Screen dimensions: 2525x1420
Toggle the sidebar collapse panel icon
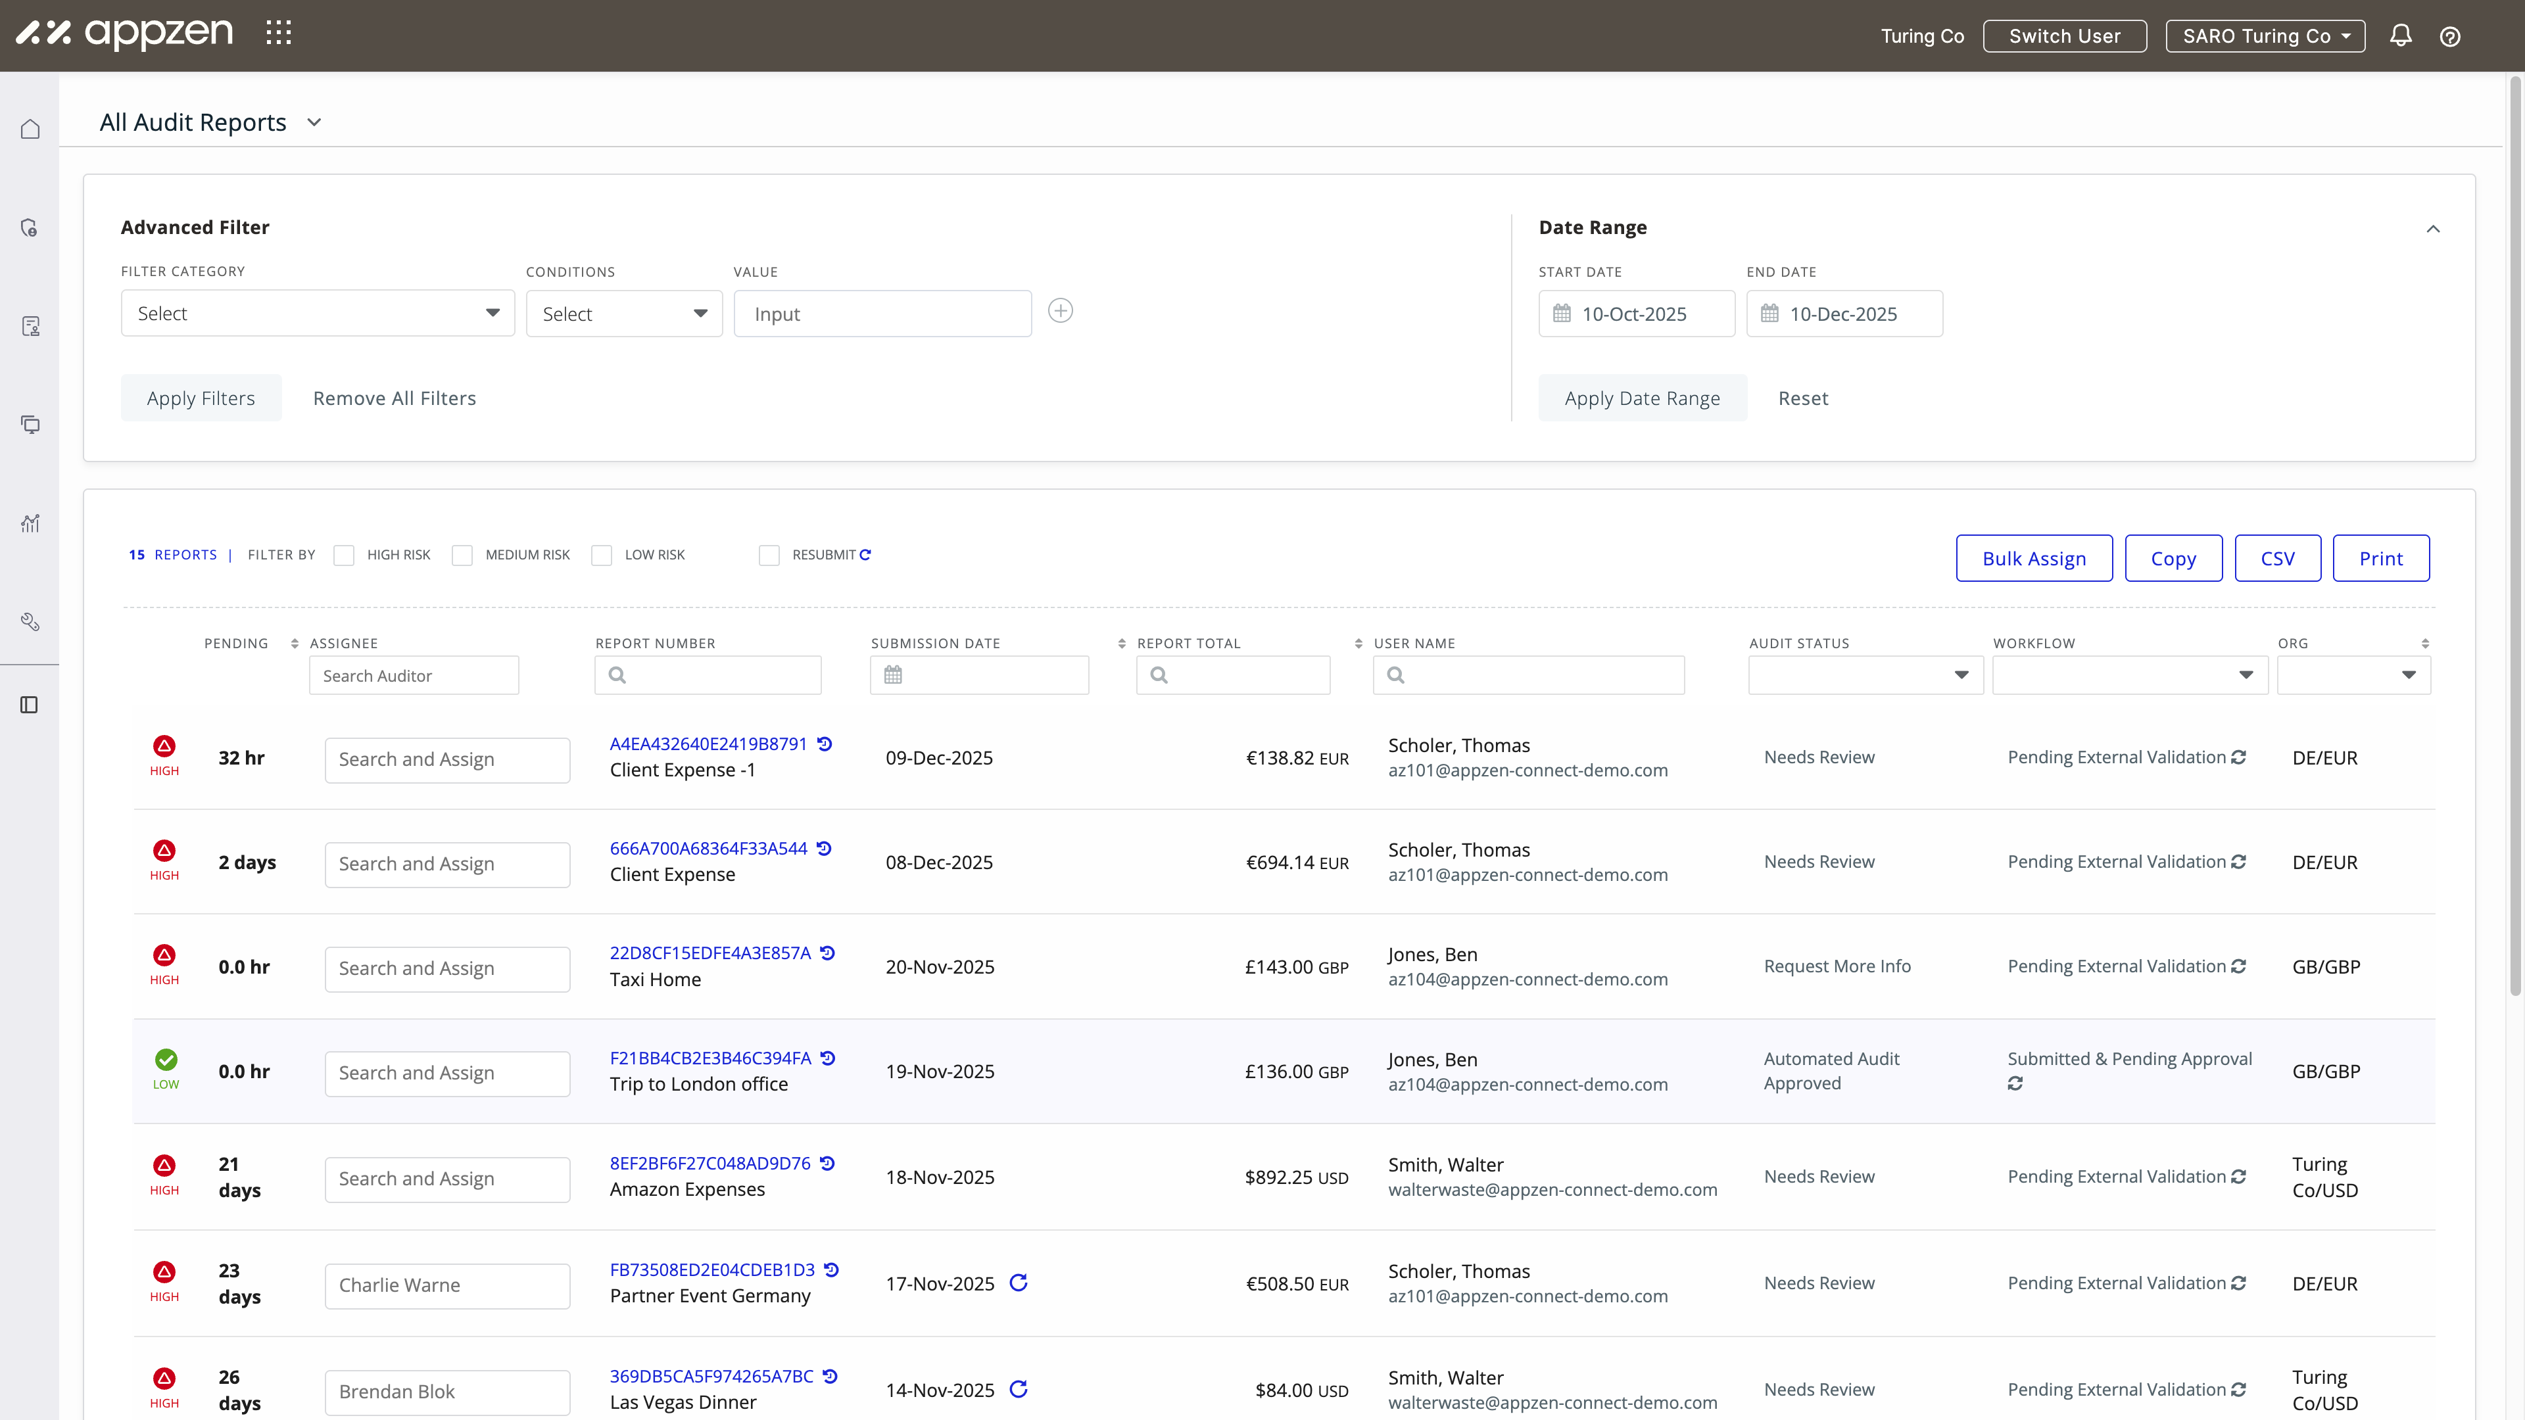[30, 705]
